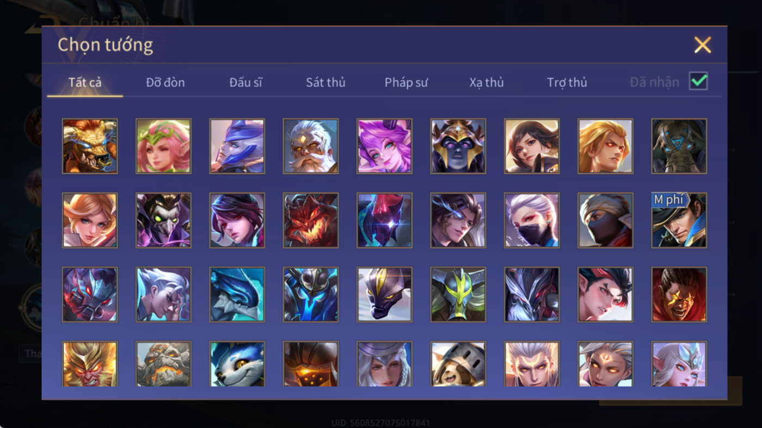This screenshot has height=428, width=762.
Task: Toggle the Đã nhận checkbox
Action: coord(698,82)
